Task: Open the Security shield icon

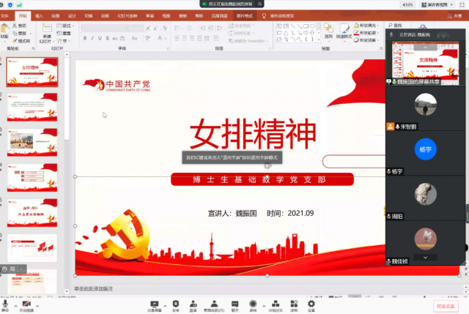Action: (176, 304)
